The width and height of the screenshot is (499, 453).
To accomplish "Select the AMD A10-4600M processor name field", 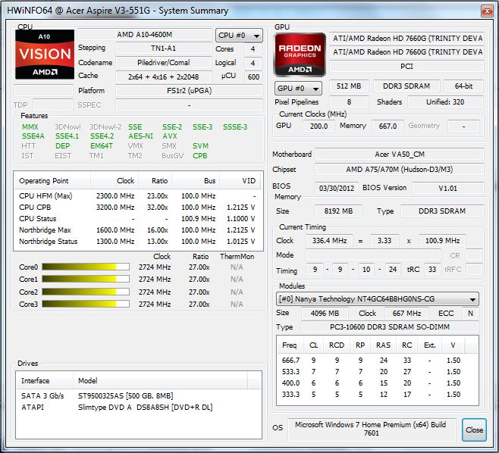I will (x=144, y=35).
